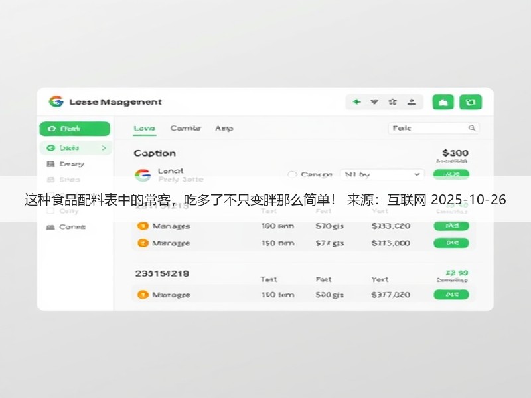Open the user profile icon in header toolbar

(x=412, y=102)
